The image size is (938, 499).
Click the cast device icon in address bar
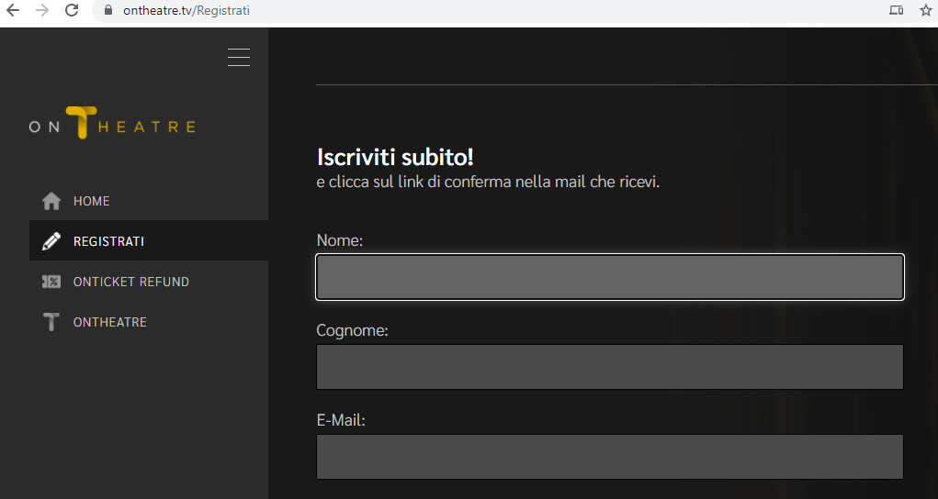[x=896, y=10]
